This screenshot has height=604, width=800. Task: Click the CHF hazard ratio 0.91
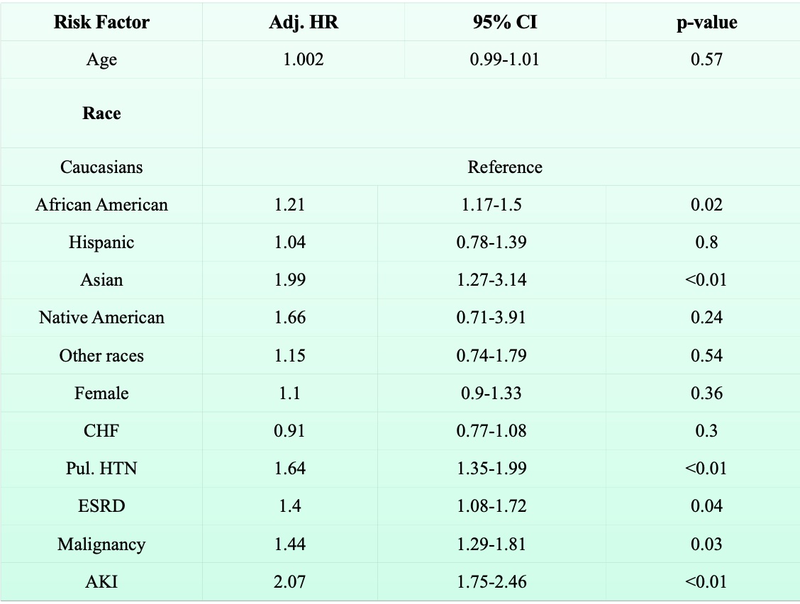[290, 430]
